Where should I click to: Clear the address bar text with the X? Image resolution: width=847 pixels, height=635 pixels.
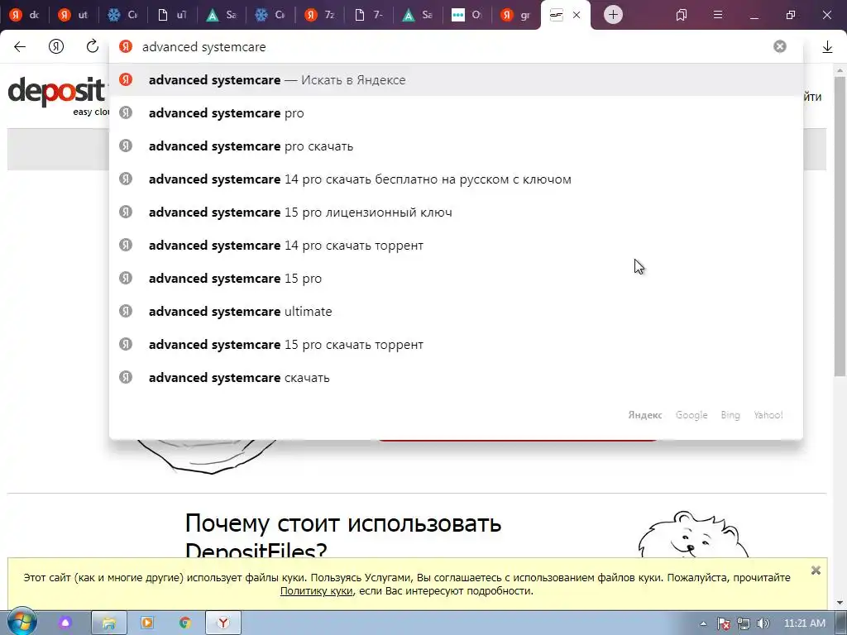[x=779, y=46]
